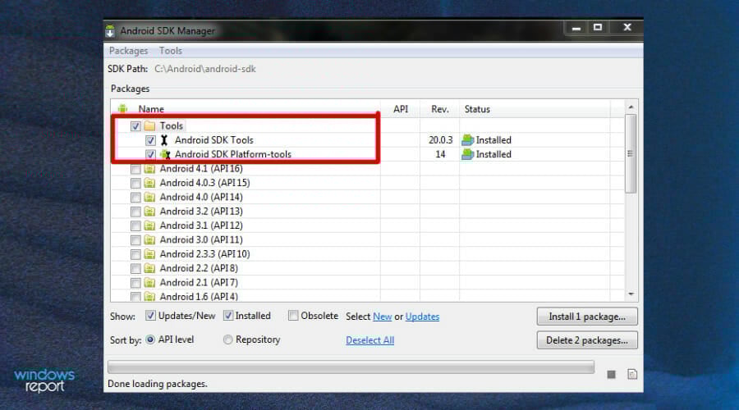The image size is (739, 410).
Task: Click the Android 3.0 (API 11) folder icon
Action: click(x=149, y=239)
